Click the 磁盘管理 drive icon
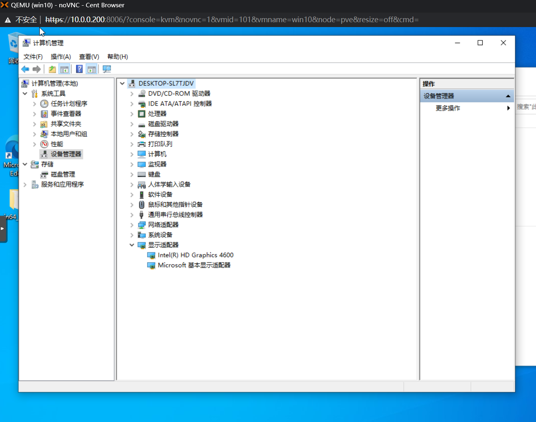 (x=44, y=174)
